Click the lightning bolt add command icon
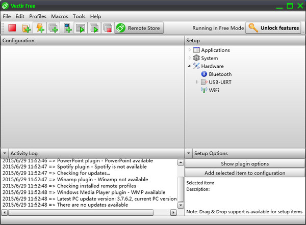The image size is (306, 225). pyautogui.click(x=40, y=28)
